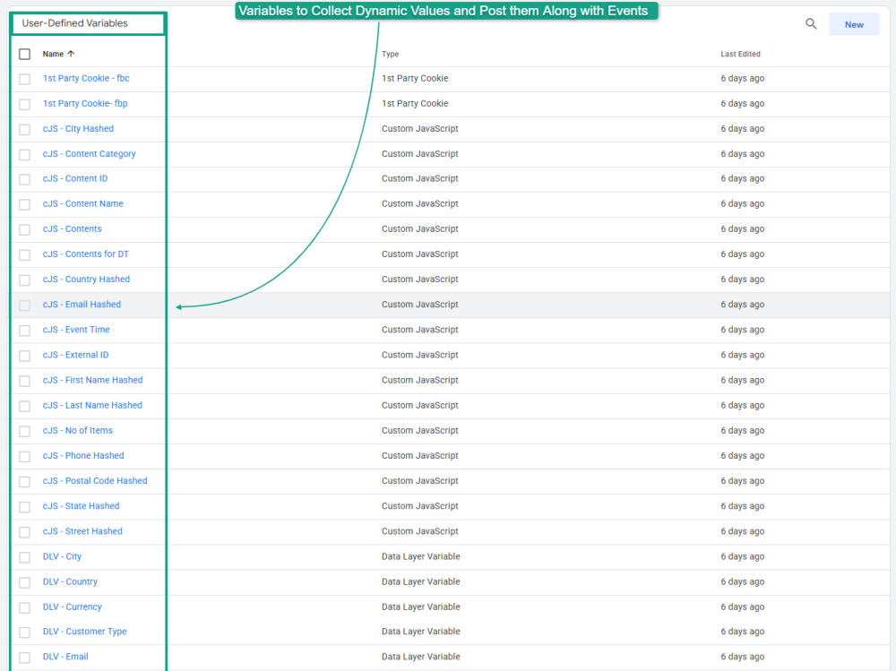The height and width of the screenshot is (671, 896).
Task: Open the 1st Party Cookie - fbc variable
Action: tap(86, 78)
